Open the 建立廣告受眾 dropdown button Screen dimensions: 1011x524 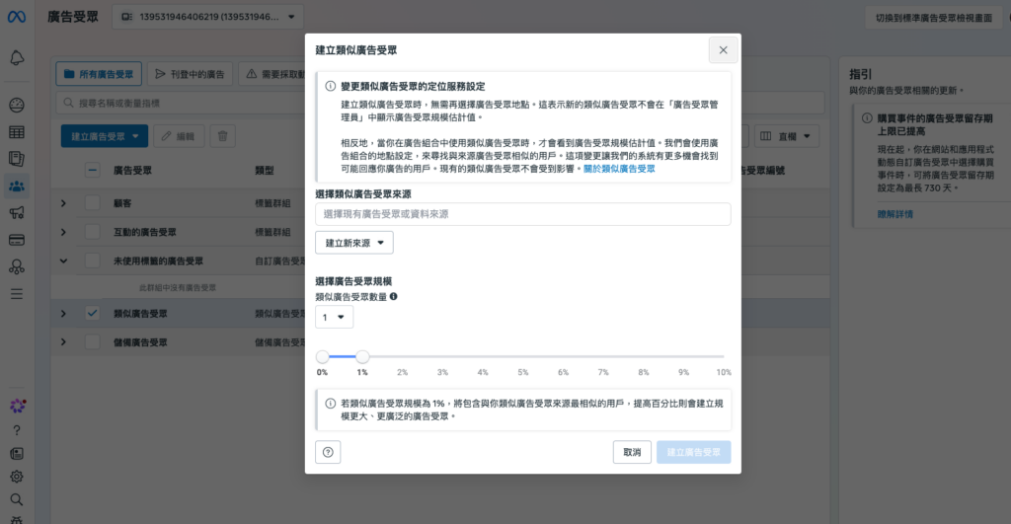tap(105, 136)
